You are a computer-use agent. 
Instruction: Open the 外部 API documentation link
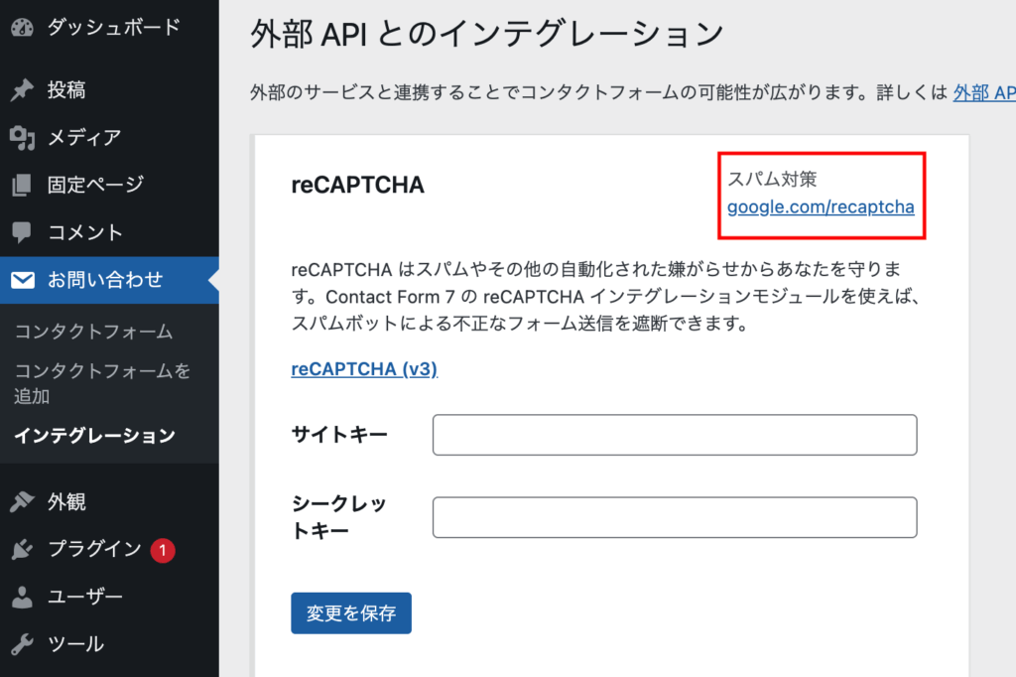pos(983,93)
